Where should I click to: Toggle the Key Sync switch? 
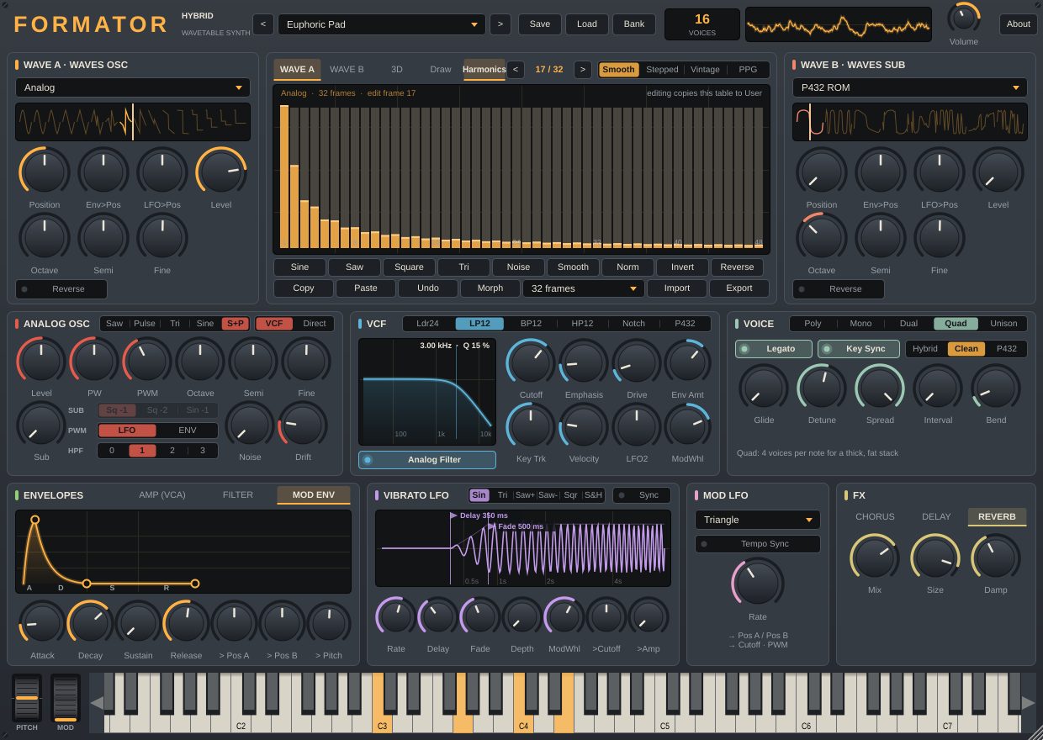tap(859, 349)
